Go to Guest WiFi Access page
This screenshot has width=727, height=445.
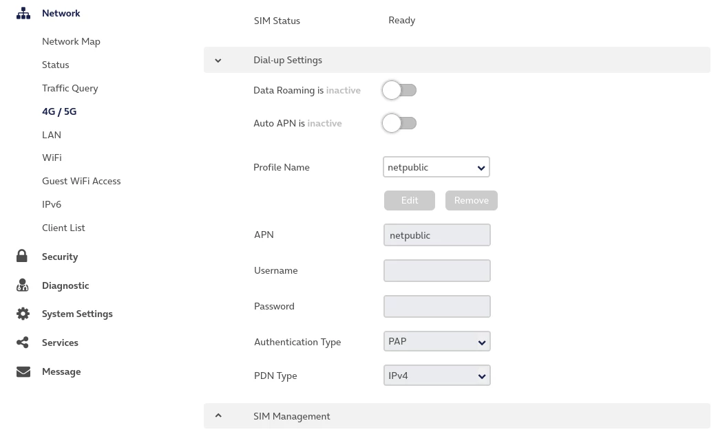pos(81,181)
